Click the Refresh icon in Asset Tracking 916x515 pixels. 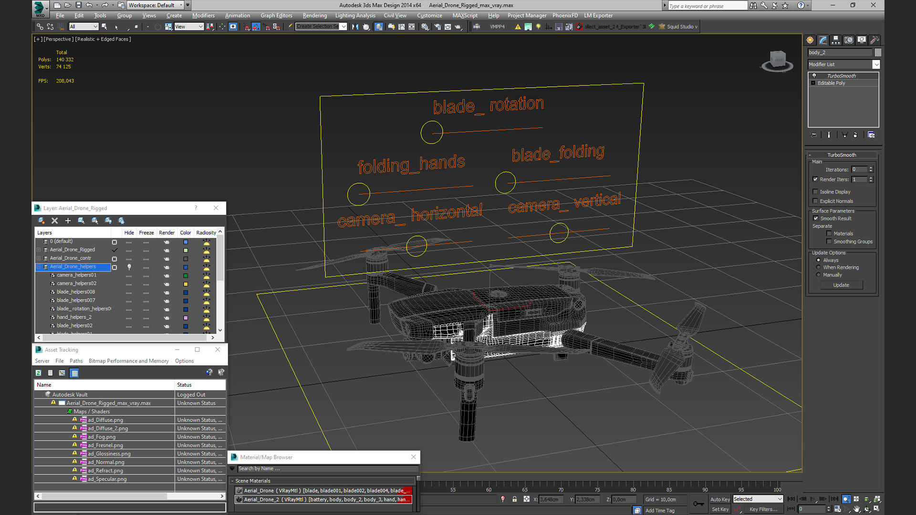tap(39, 373)
